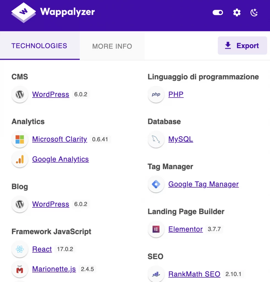The width and height of the screenshot is (270, 282).
Task: Click the Google Analytics bar chart icon
Action: tap(20, 159)
